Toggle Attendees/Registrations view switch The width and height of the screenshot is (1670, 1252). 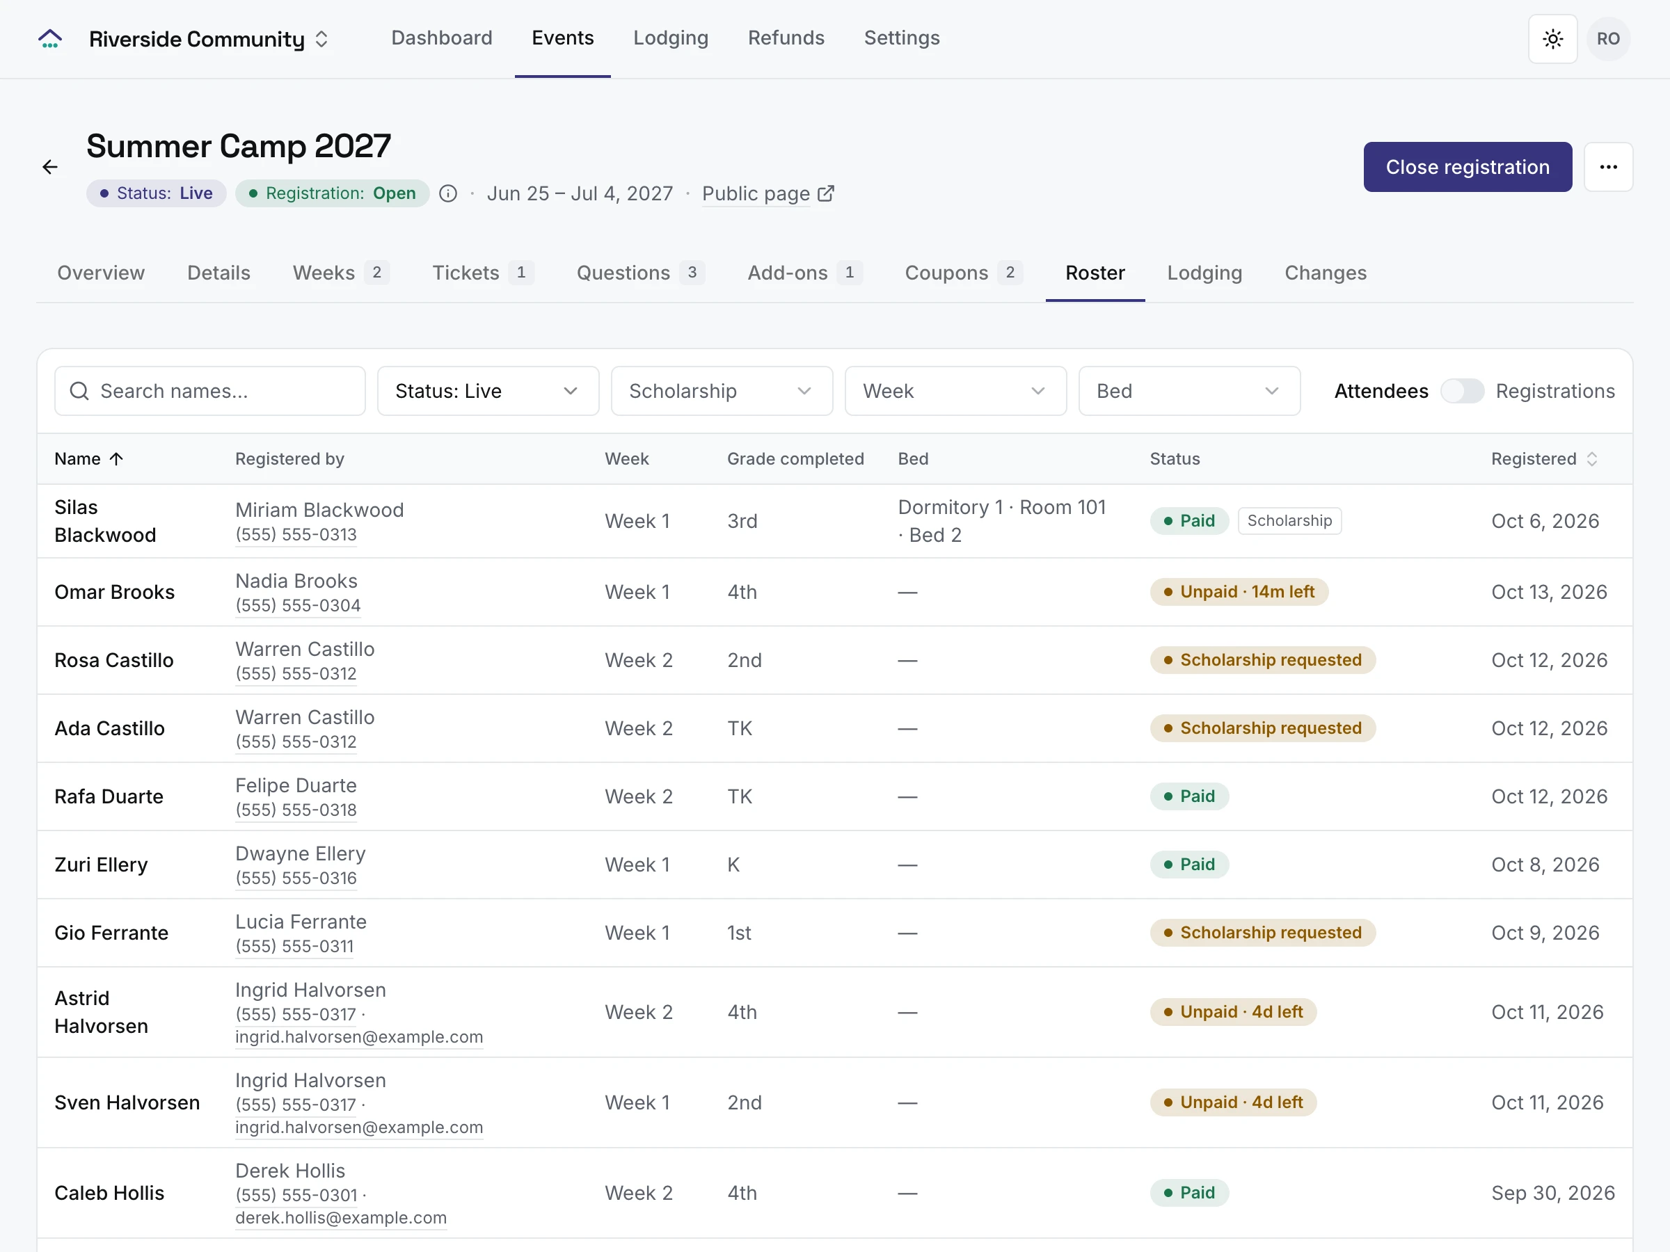(x=1462, y=391)
